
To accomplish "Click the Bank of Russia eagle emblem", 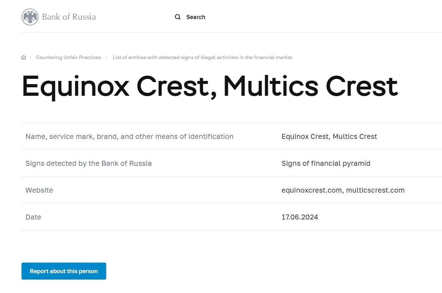I will (x=30, y=17).
